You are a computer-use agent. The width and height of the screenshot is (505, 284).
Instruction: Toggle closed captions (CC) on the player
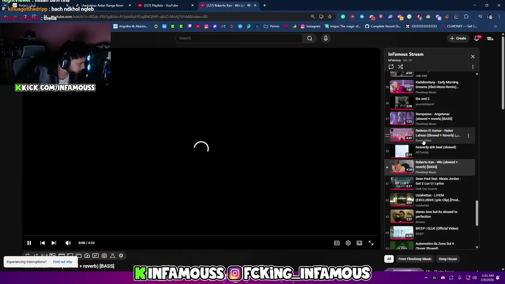(337, 243)
